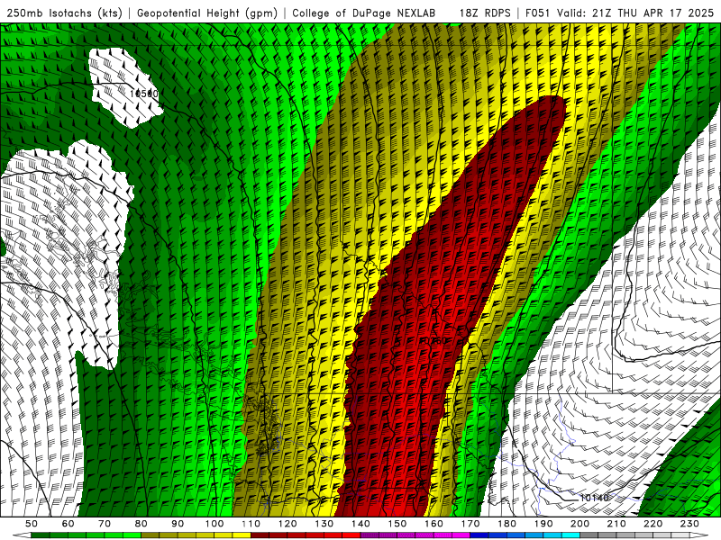
Task: Click the 'Geopotential Height (gpm)' title text
Action: point(207,13)
